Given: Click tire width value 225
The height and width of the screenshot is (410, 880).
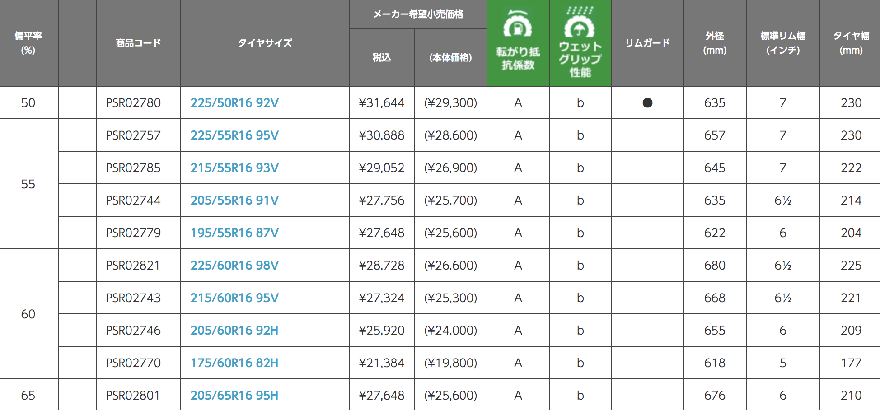Looking at the screenshot, I should [851, 266].
